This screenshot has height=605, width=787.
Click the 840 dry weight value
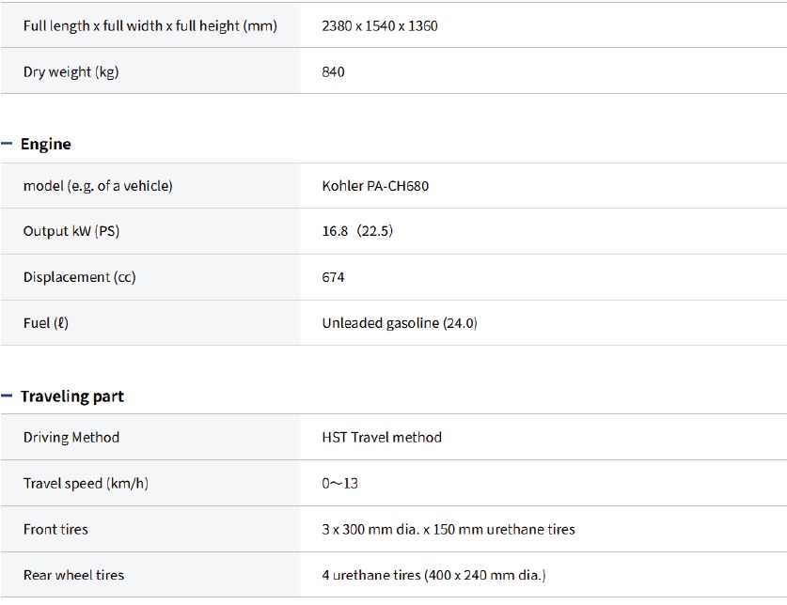(334, 71)
